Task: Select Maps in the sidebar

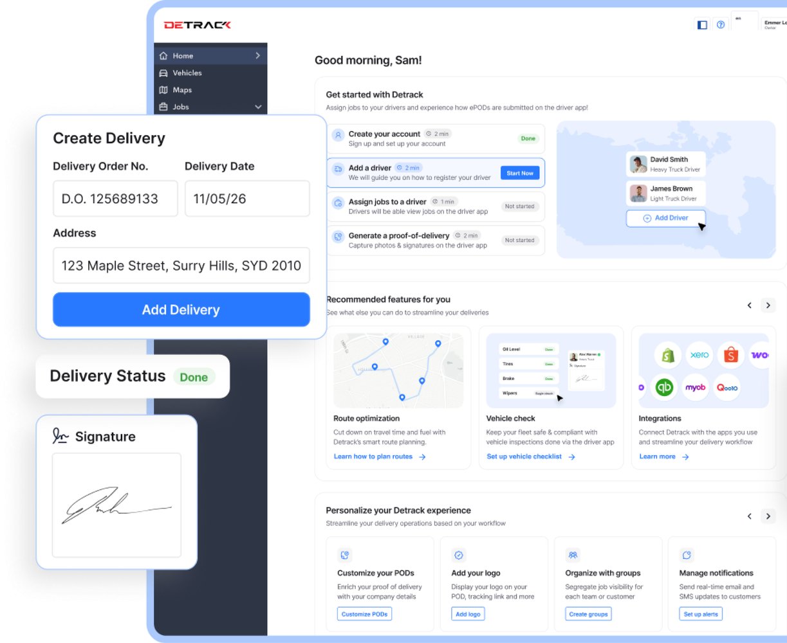Action: tap(210, 90)
